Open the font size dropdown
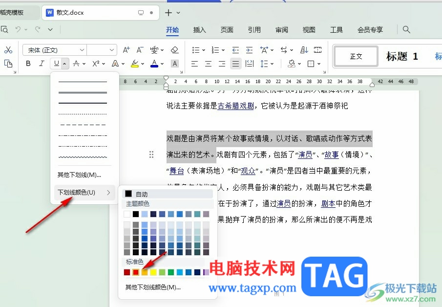Screen dimensions: 442x307 tap(112, 50)
